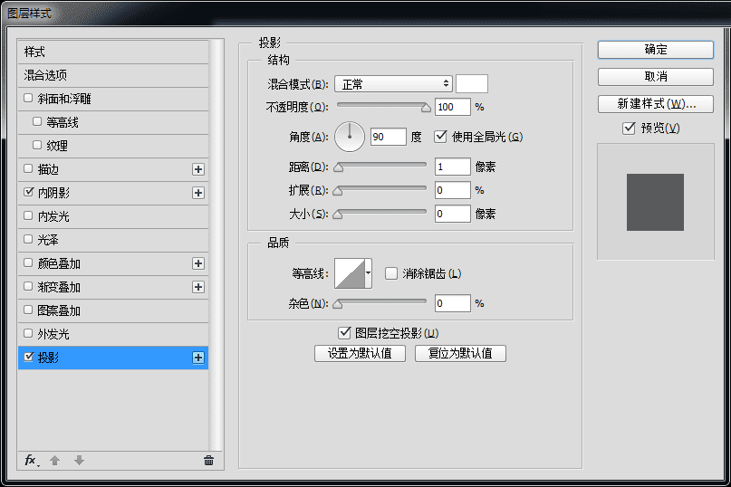Enable 光泽 checkbox

click(x=28, y=240)
